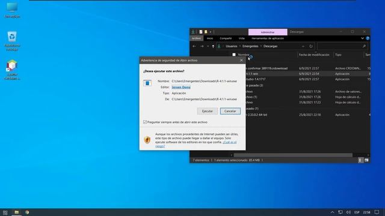Click '7 elementos' in the status bar
This screenshot has height=216, width=385.
(x=201, y=160)
